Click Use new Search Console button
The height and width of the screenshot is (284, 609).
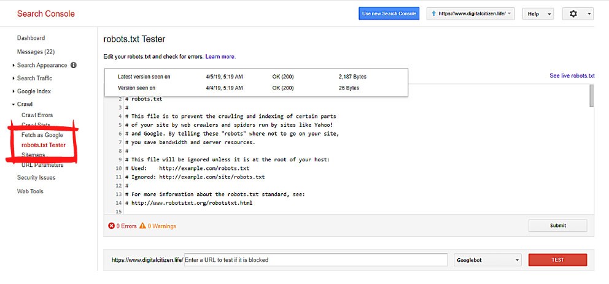(389, 13)
